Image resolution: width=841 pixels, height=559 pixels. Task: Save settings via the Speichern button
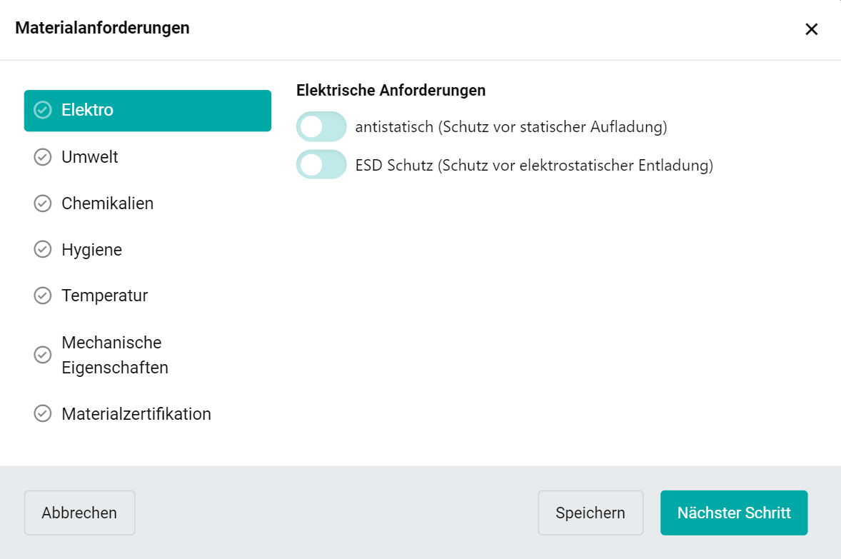[590, 513]
